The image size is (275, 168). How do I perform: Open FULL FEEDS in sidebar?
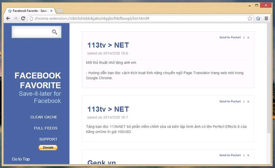coord(46,128)
